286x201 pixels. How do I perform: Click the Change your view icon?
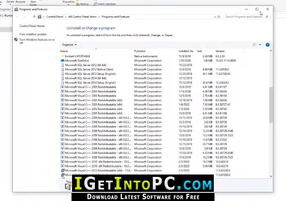(x=254, y=45)
